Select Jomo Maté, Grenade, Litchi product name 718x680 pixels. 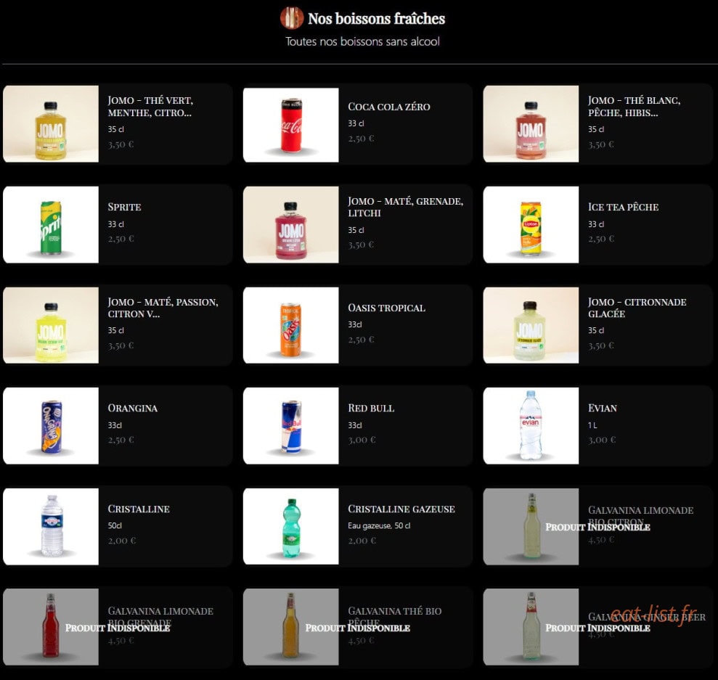406,207
